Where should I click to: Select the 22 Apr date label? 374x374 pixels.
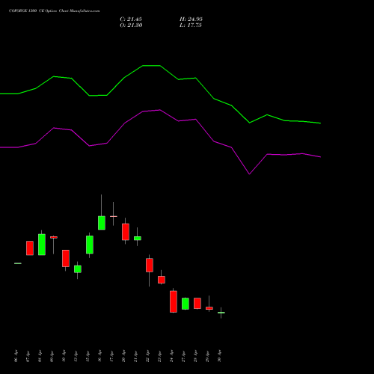pos(147,356)
